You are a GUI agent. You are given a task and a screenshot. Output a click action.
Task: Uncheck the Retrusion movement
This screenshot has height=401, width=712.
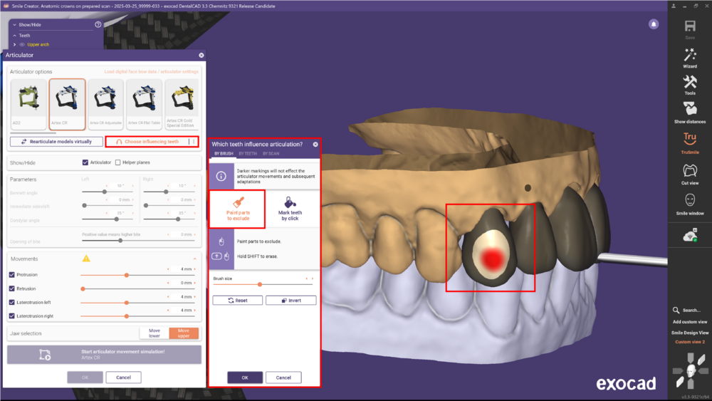click(12, 289)
